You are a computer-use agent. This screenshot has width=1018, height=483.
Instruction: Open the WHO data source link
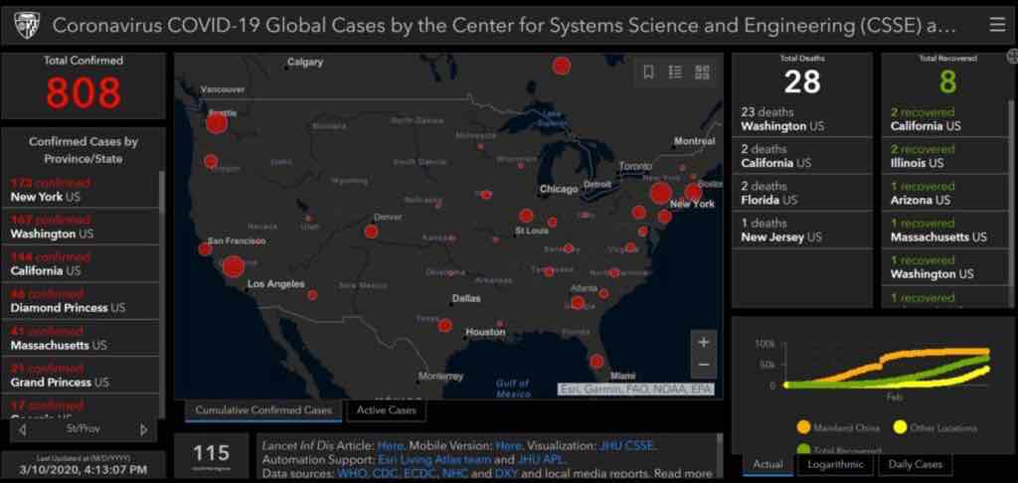point(352,473)
